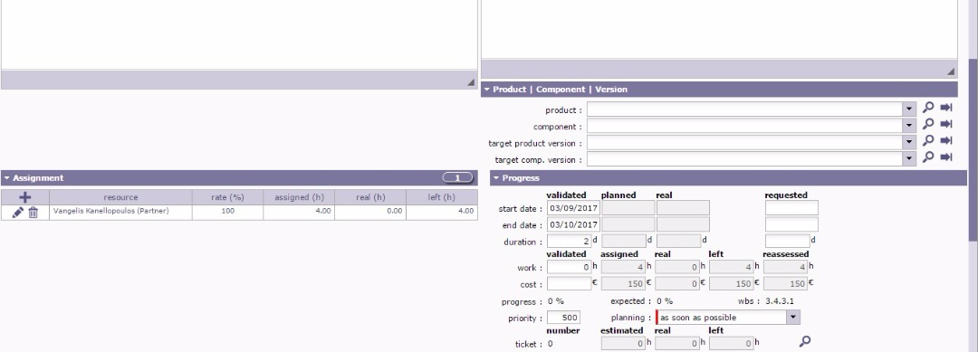Click the vertical scrollbar thumb
The image size is (978, 352).
point(973,149)
